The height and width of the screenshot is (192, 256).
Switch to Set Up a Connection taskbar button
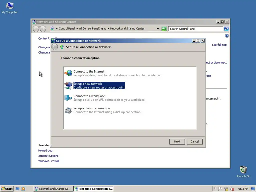(x=93, y=189)
